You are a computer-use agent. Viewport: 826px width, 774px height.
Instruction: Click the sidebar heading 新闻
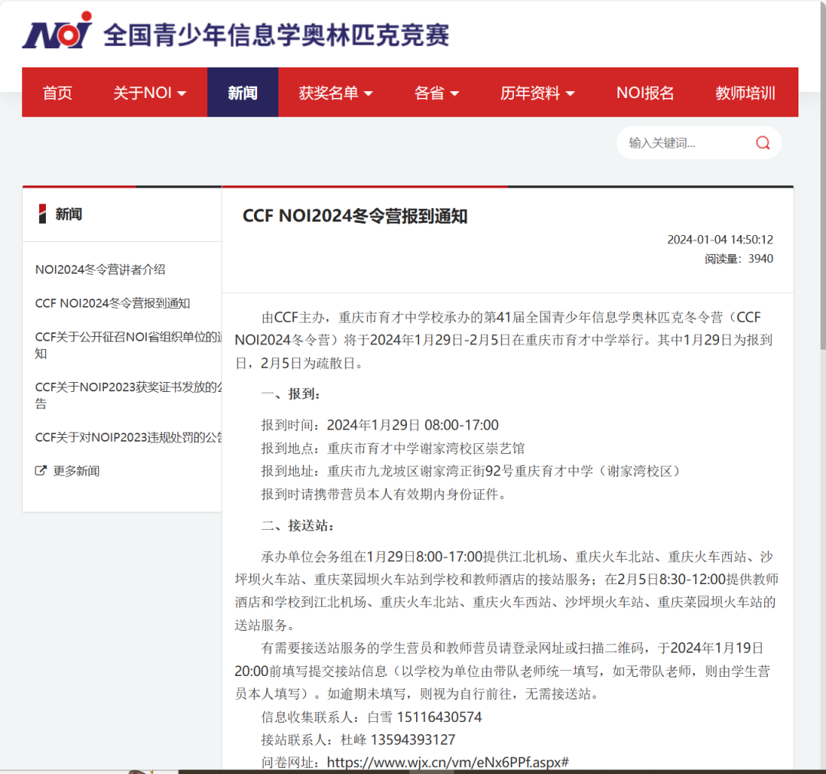(x=69, y=214)
